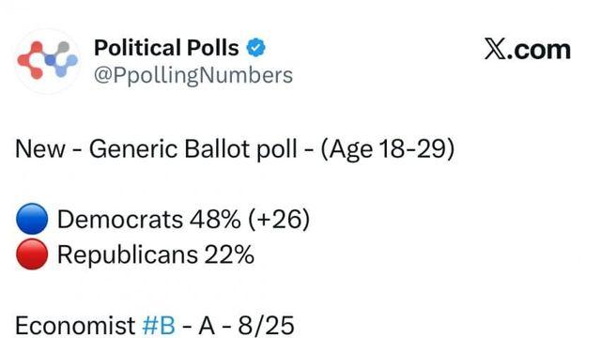Click the word Economist in the tweet
This screenshot has width=601, height=338.
click(x=75, y=326)
